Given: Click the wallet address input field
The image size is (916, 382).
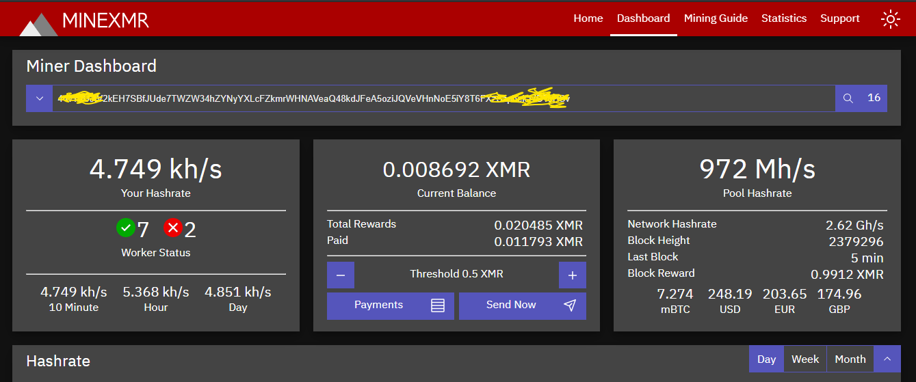Looking at the screenshot, I should [x=444, y=98].
